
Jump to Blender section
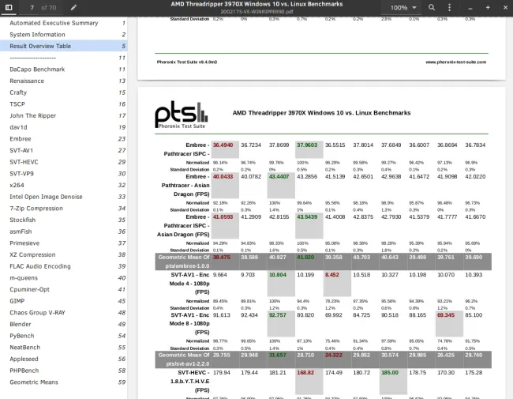pyautogui.click(x=63, y=324)
